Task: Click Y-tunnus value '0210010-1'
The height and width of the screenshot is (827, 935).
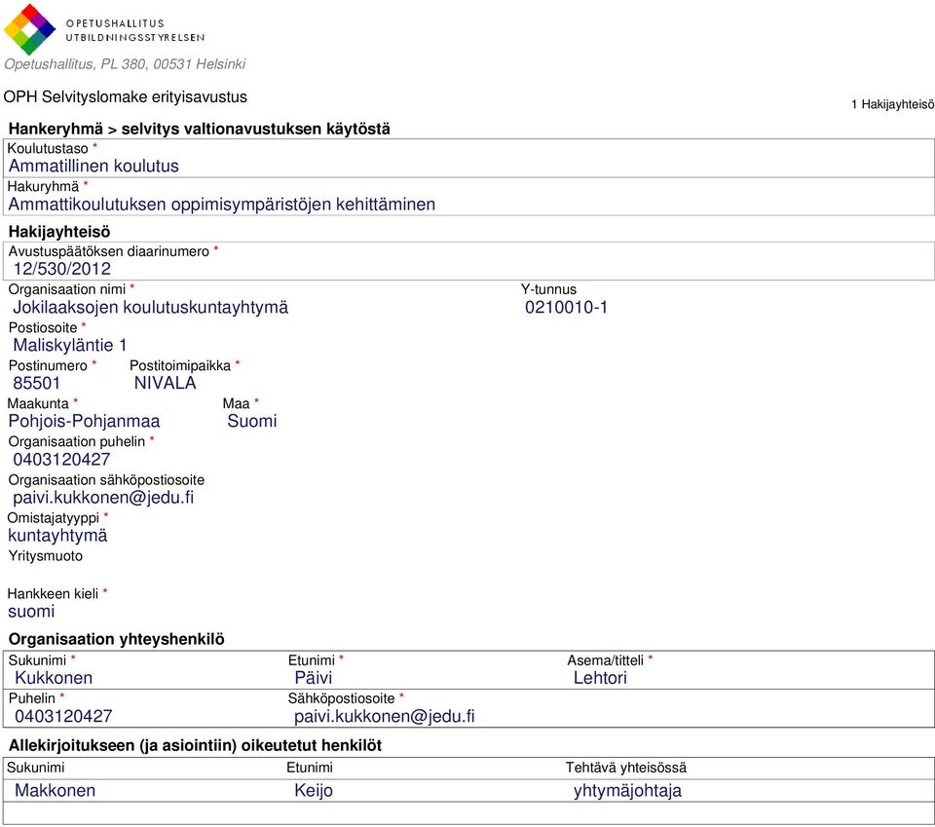Action: [x=566, y=307]
